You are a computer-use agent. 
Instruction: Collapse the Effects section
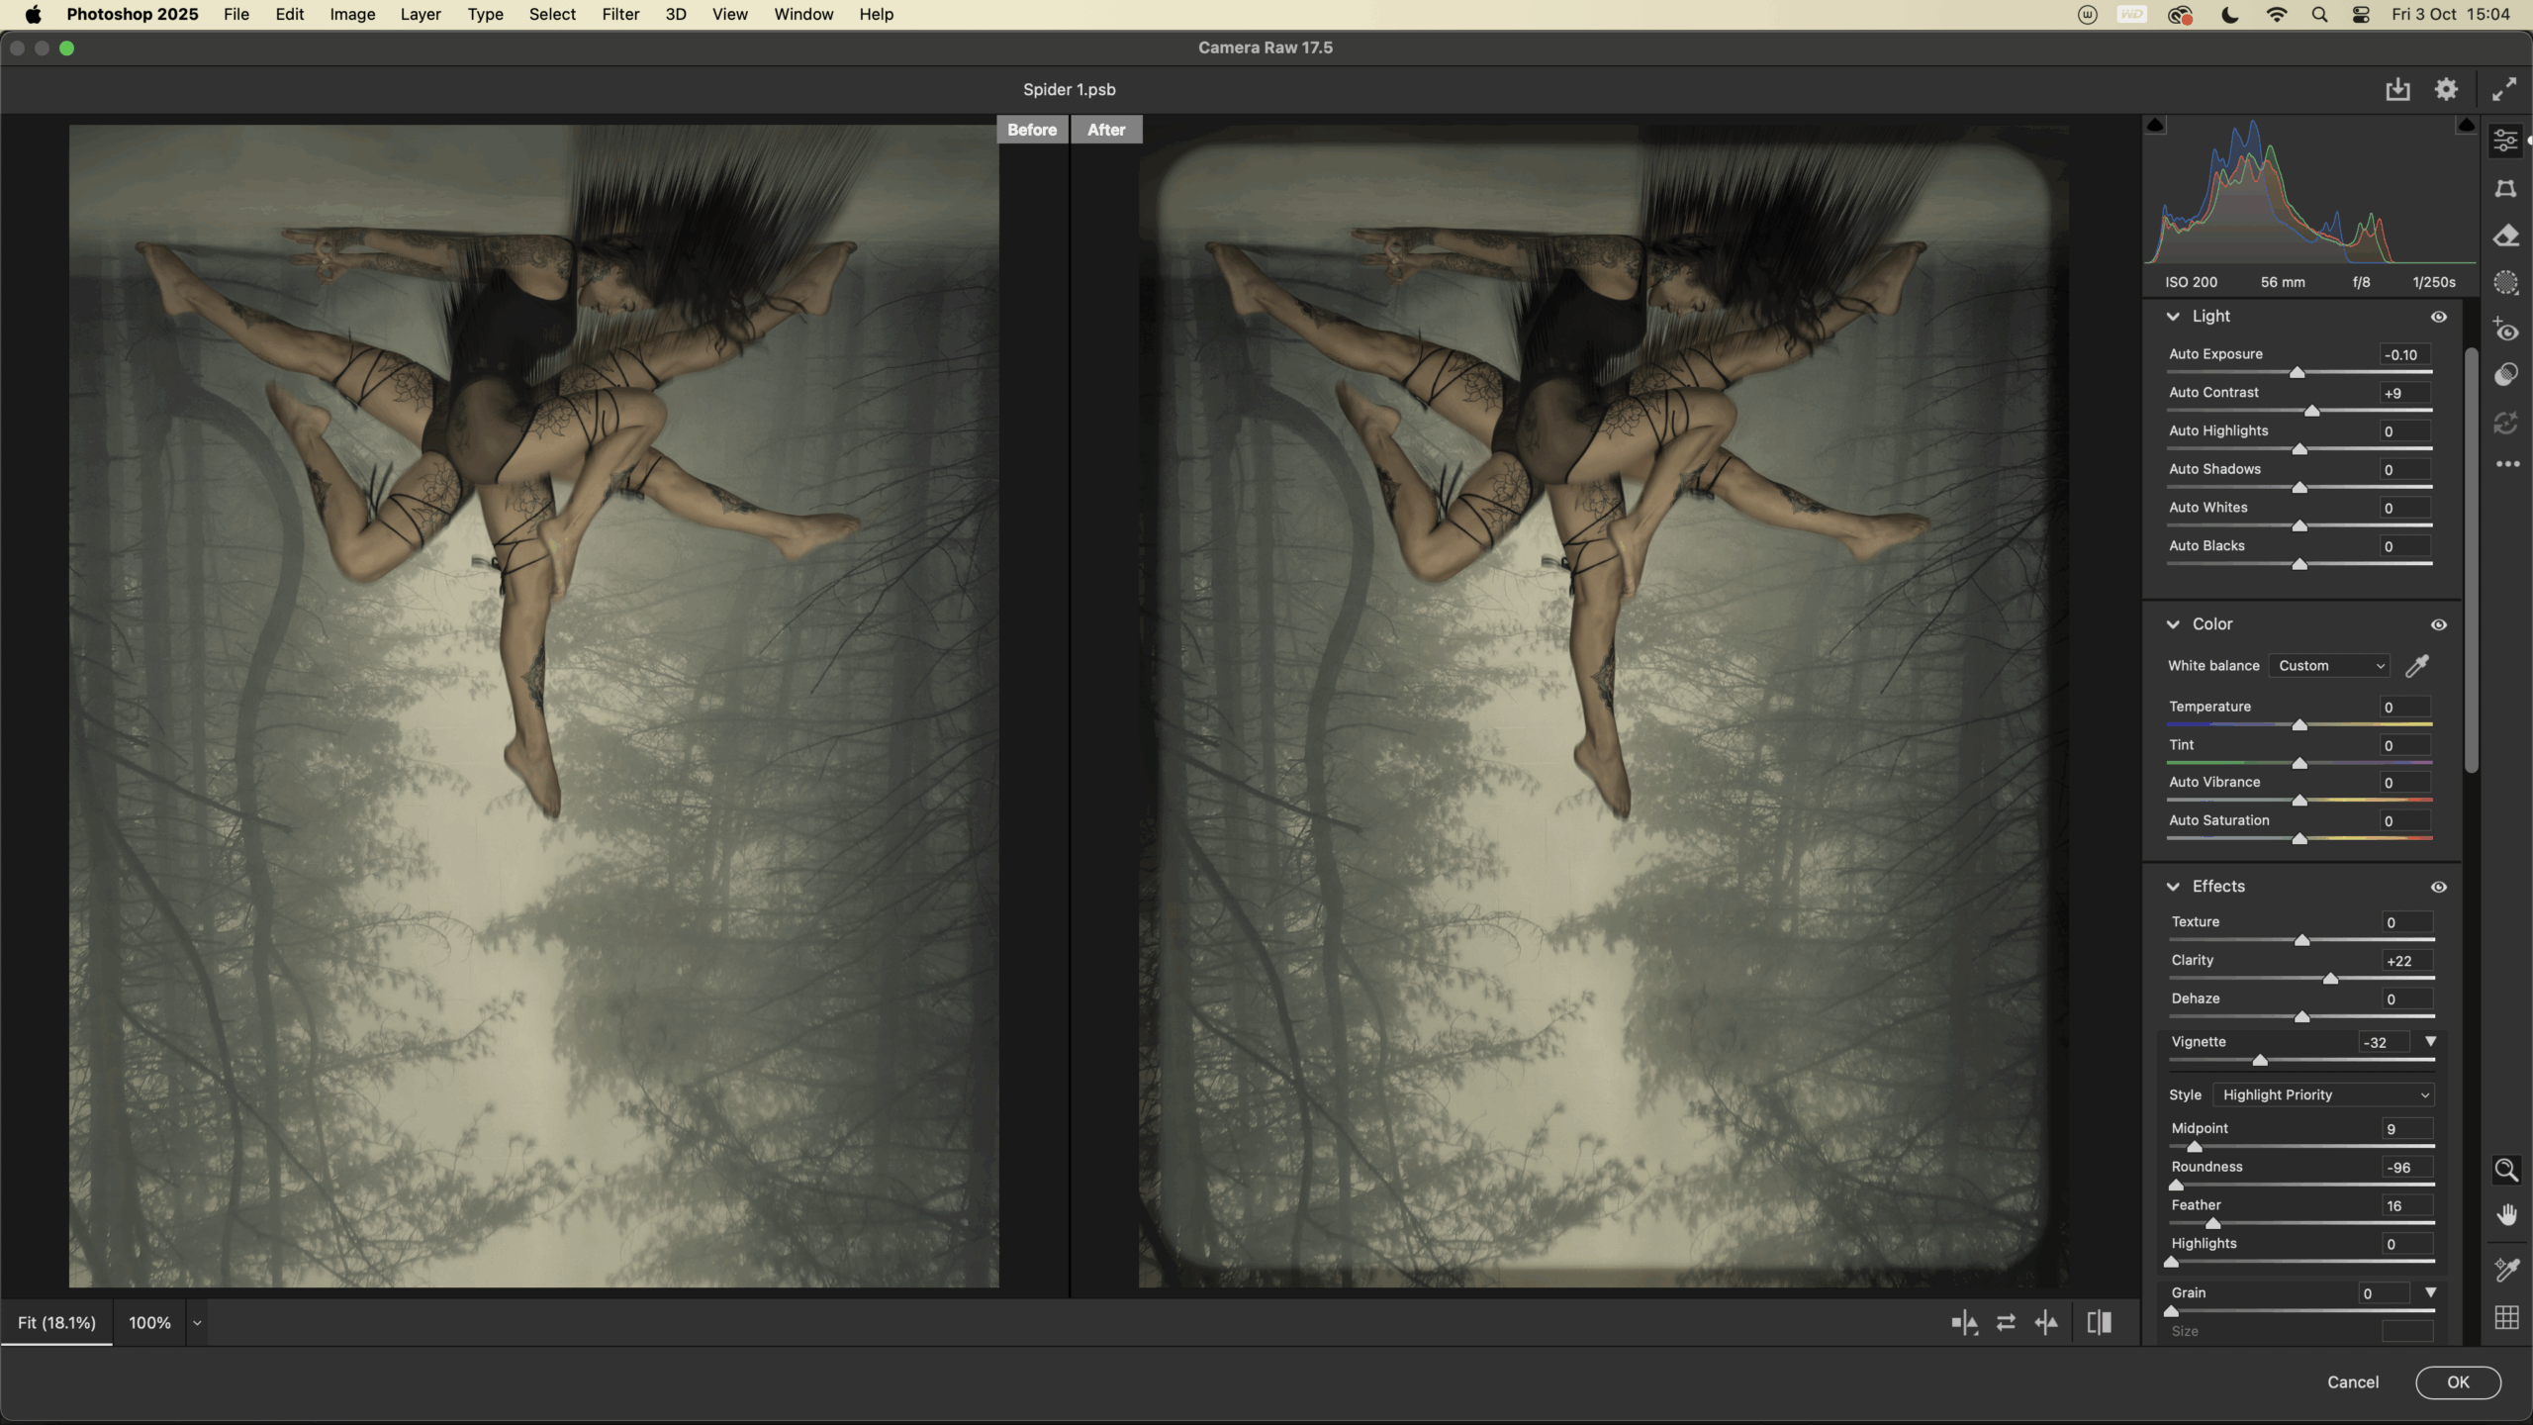point(2173,887)
